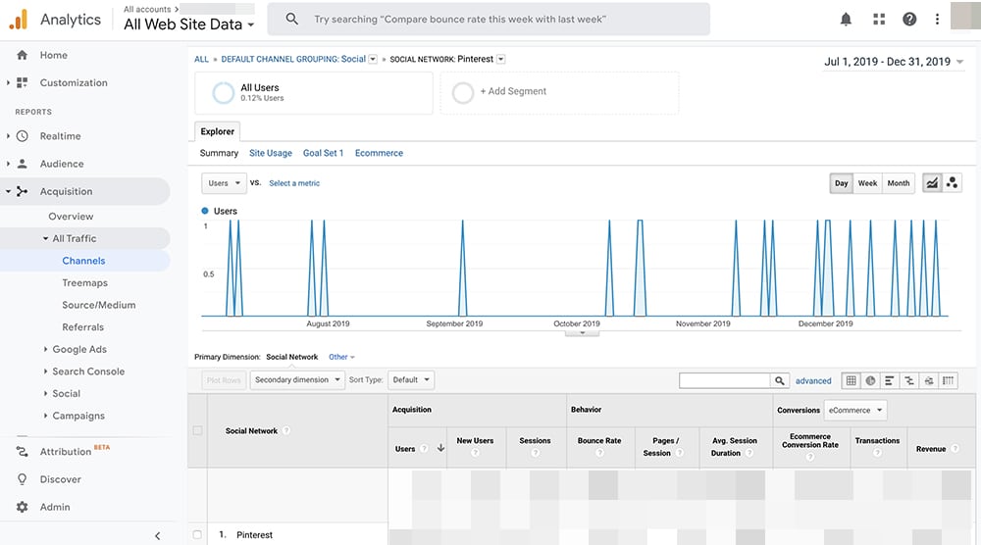Click the Home house icon
Screen dimensions: 981x545
click(22, 55)
